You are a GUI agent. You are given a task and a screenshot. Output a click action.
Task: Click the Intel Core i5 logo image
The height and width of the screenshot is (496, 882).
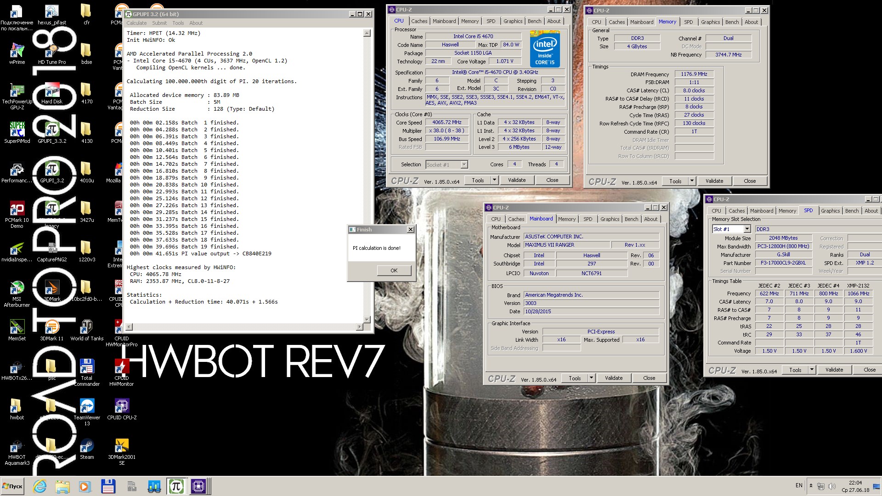tap(545, 49)
